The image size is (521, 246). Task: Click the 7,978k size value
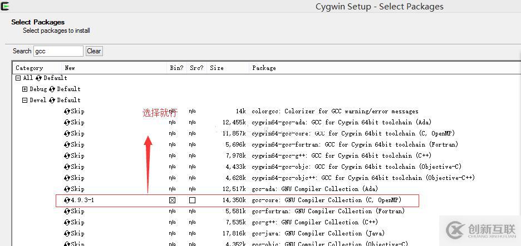236,156
